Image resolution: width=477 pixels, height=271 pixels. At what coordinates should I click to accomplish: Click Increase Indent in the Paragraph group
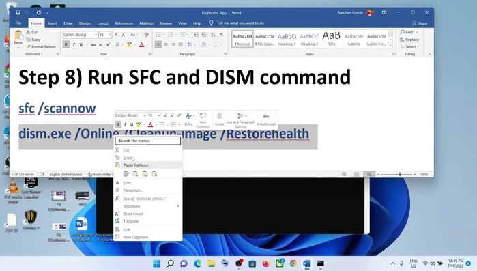click(x=203, y=35)
